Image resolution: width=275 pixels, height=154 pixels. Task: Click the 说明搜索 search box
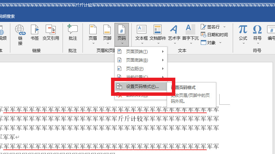coord(7,16)
